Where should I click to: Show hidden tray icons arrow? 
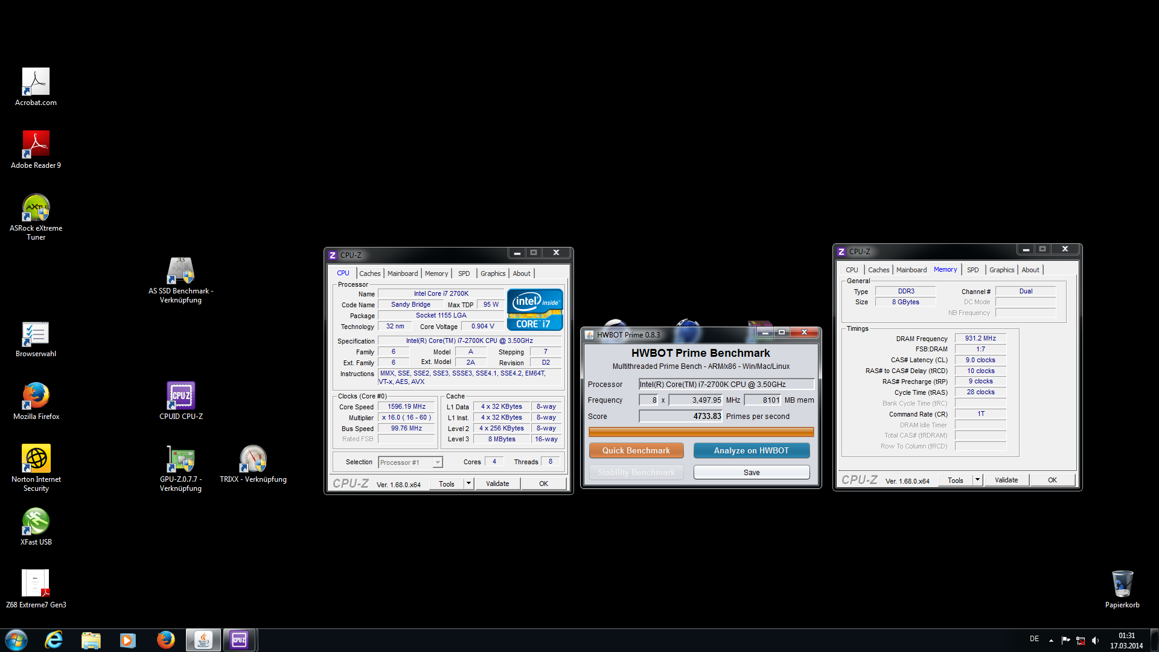click(x=1051, y=640)
